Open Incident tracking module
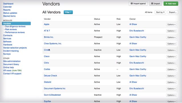The image size is (182, 103). click(11, 51)
